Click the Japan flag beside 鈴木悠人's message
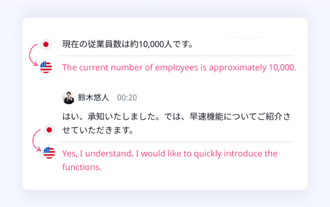The width and height of the screenshot is (330, 207). pyautogui.click(x=49, y=130)
